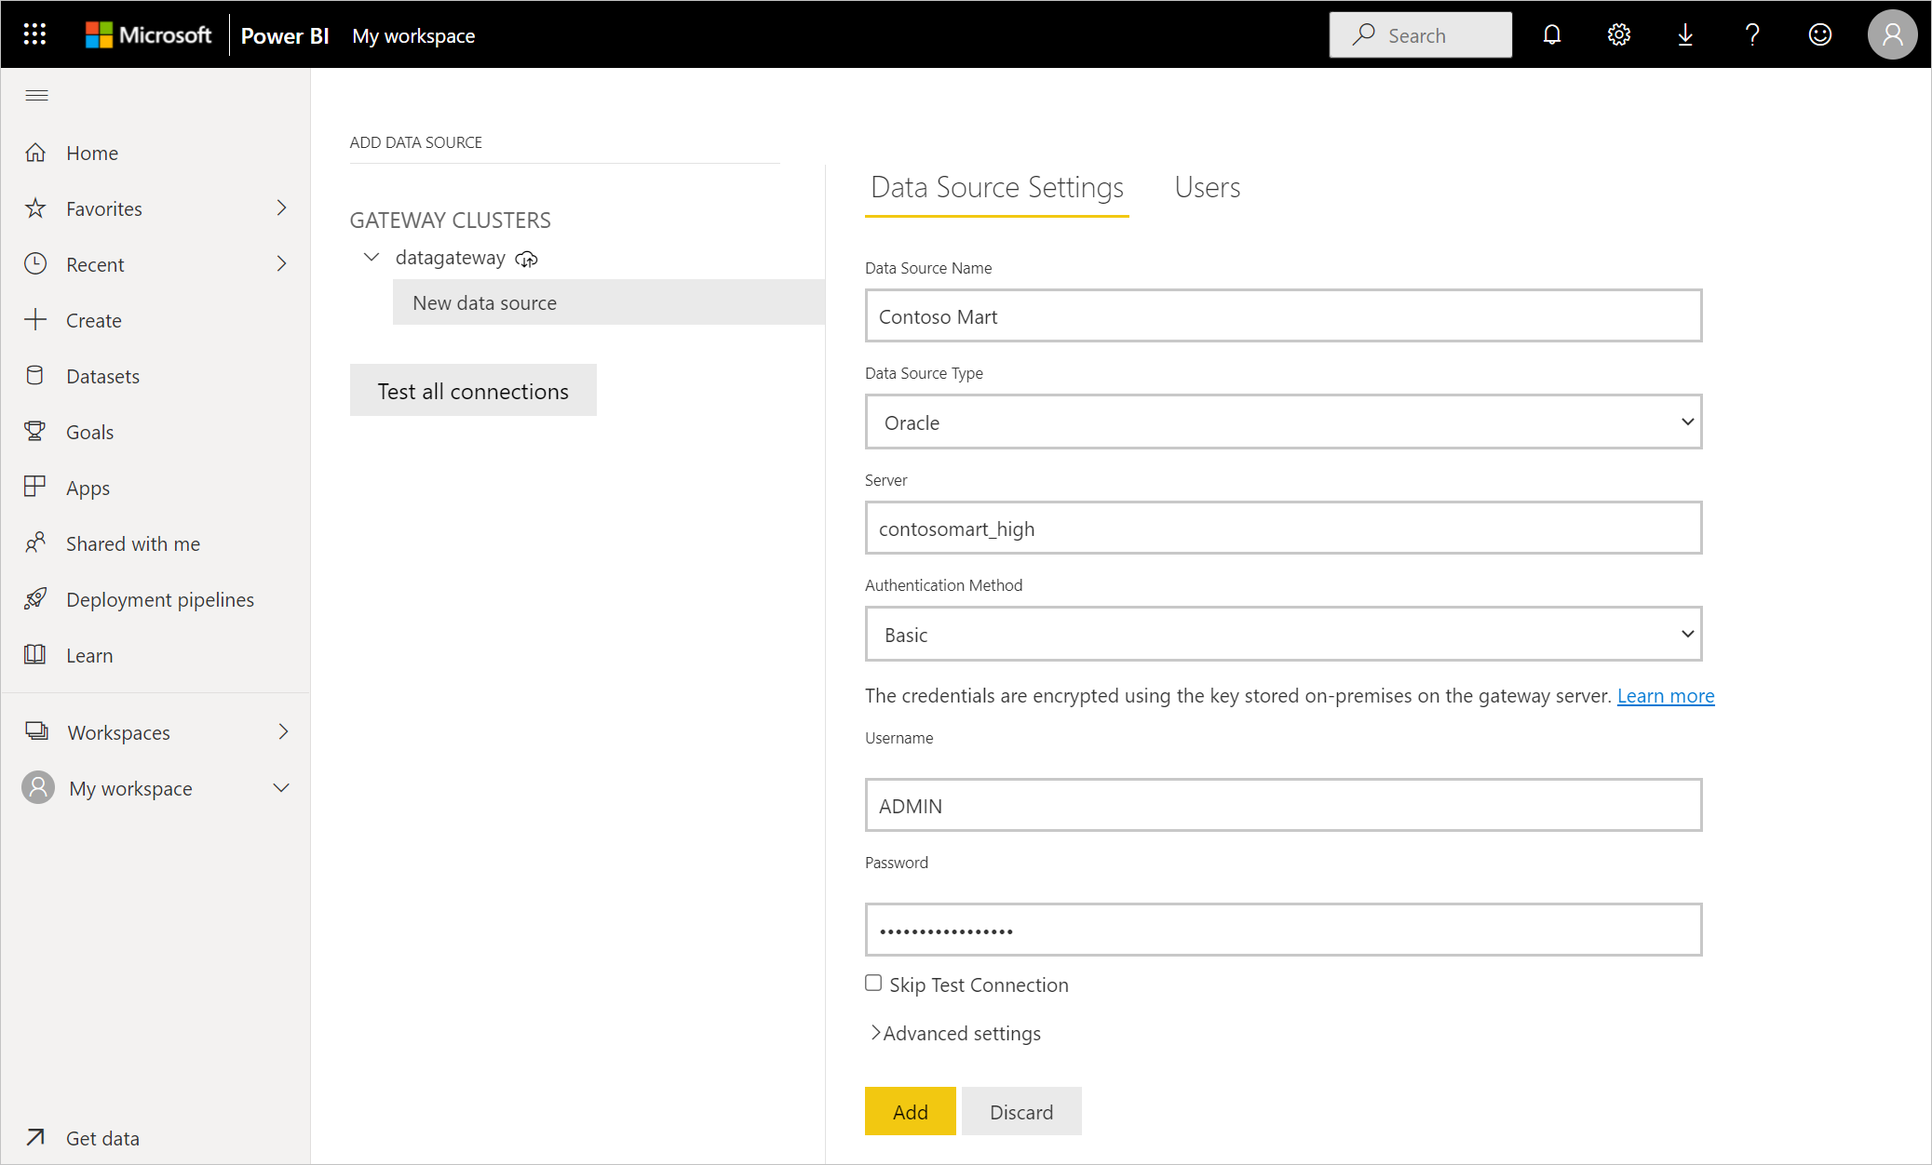
Task: Click the Apps sidebar icon
Action: tap(37, 487)
